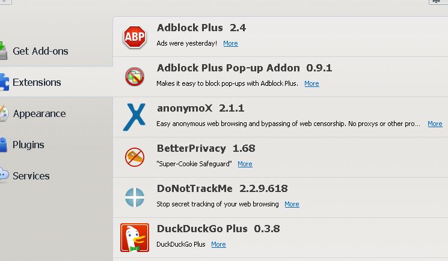
Task: Open More link for Adblock Plus
Action: [230, 43]
